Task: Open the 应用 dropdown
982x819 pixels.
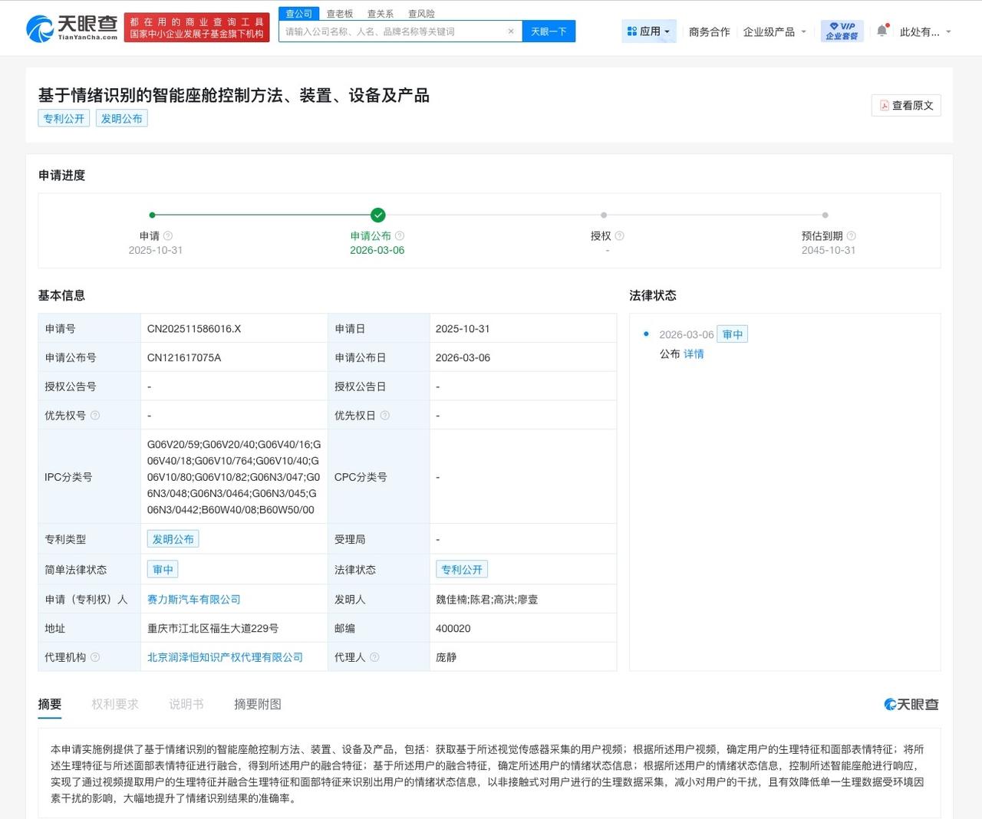Action: [649, 31]
